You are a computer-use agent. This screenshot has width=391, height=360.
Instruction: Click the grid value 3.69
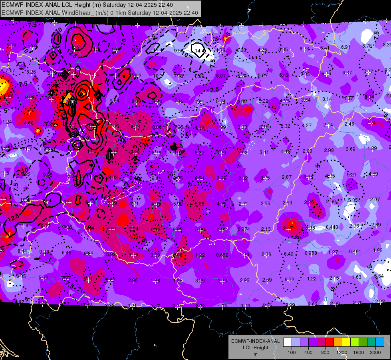[x=351, y=149]
